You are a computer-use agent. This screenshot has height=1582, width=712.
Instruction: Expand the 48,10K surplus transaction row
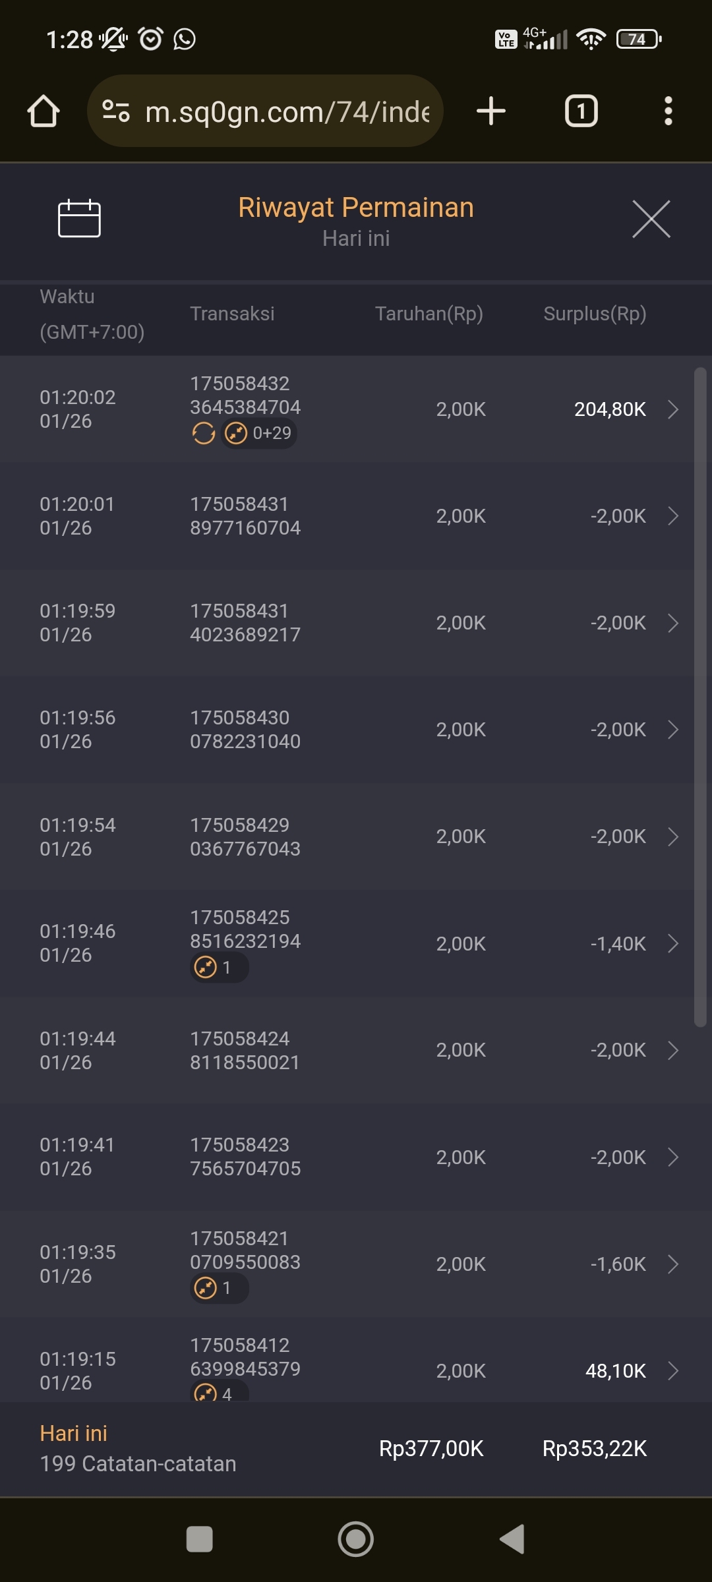[673, 1370]
